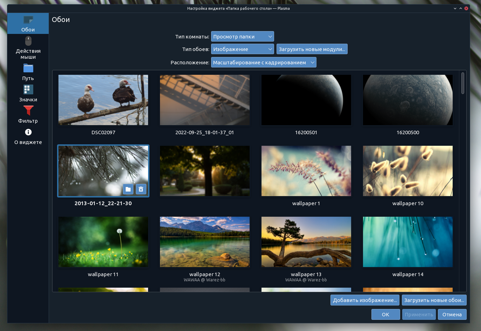This screenshot has height=331, width=481.
Task: Click the Отмена button
Action: point(452,315)
